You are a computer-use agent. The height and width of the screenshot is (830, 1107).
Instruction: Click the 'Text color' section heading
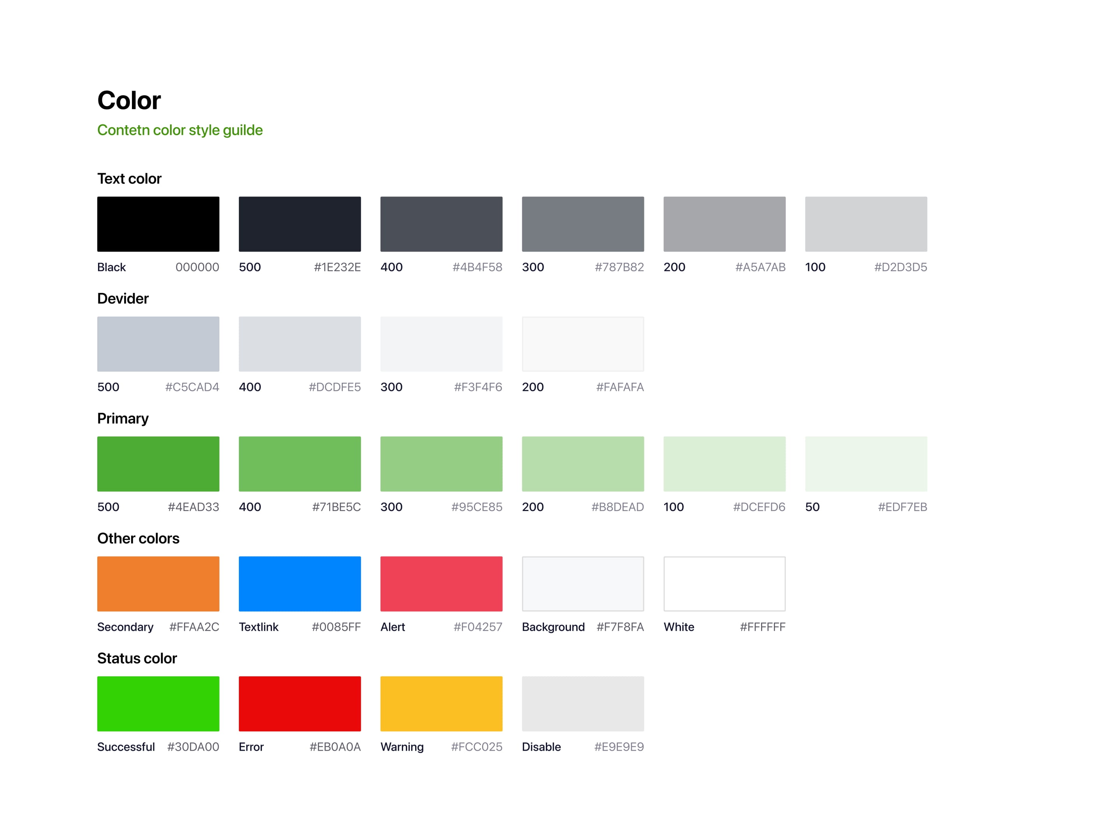click(x=129, y=179)
